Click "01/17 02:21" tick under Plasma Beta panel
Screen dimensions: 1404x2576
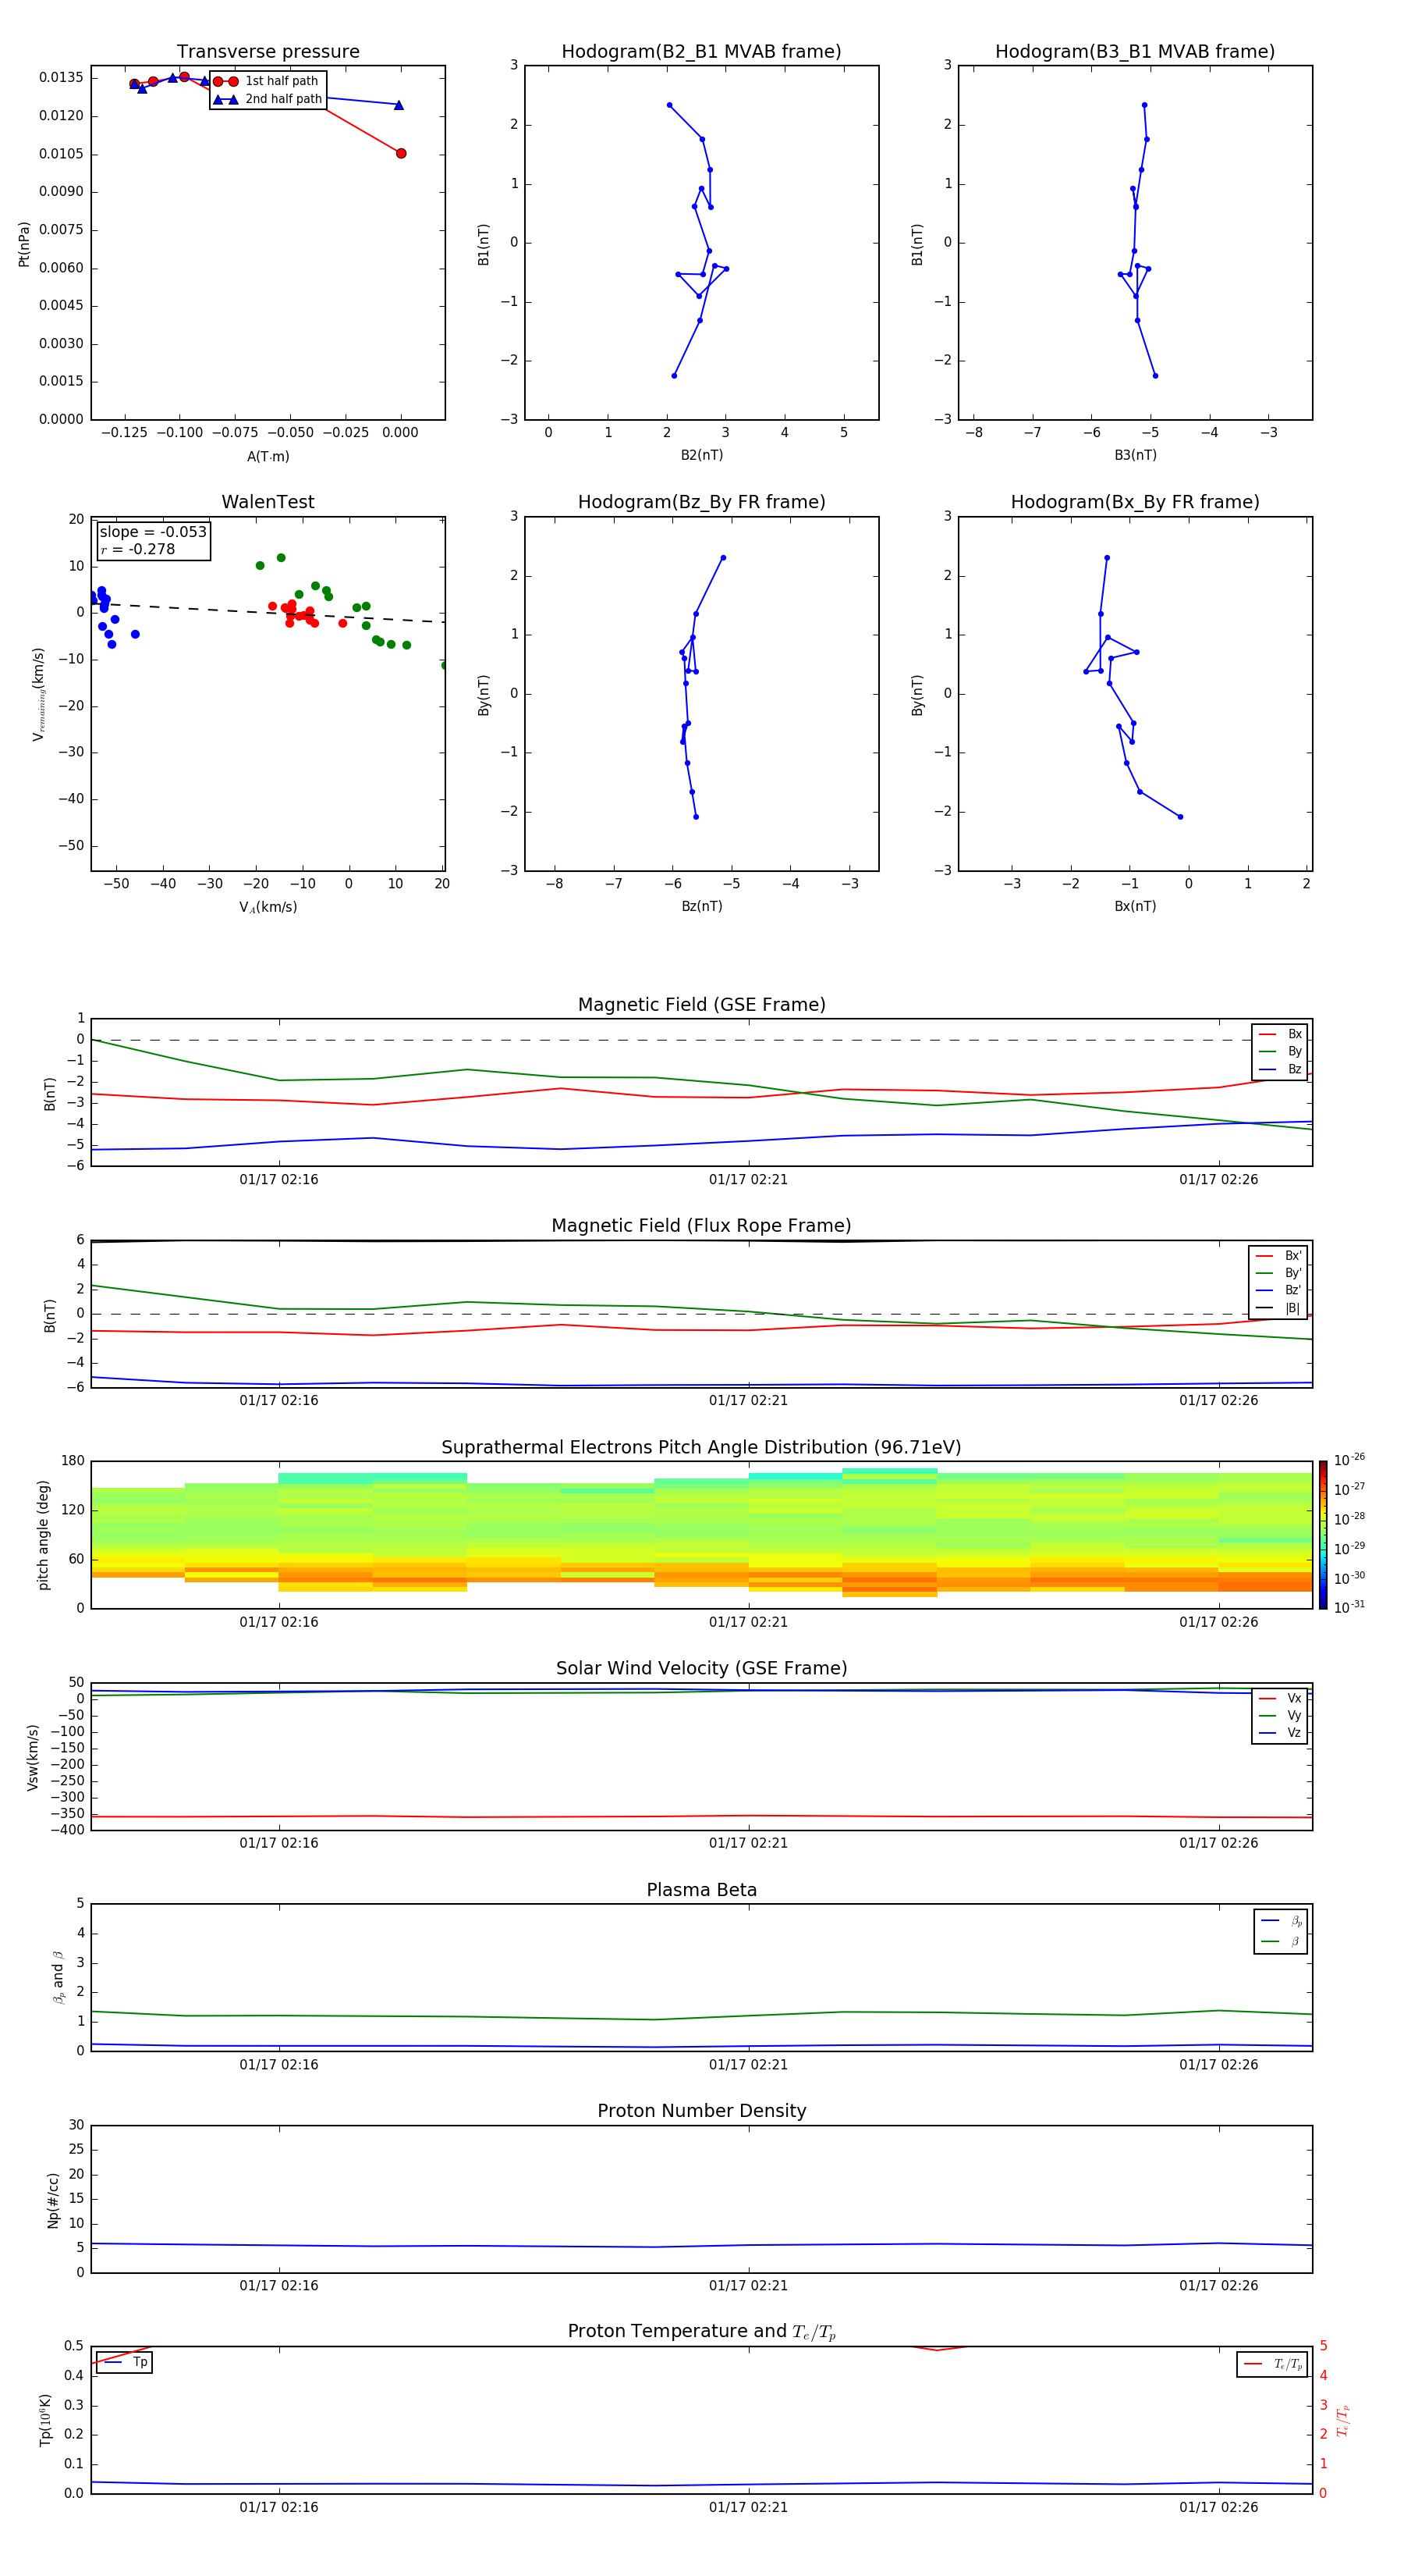(x=749, y=2064)
